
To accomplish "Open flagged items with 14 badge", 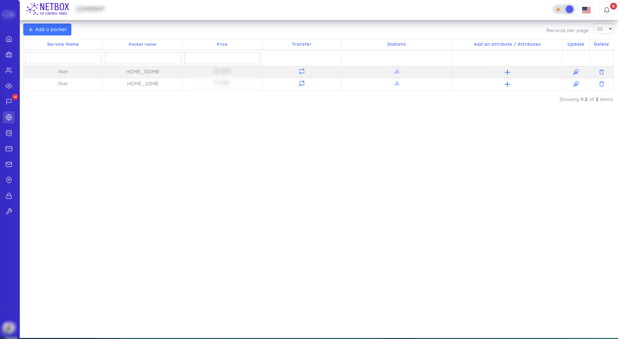I will click(x=9, y=102).
